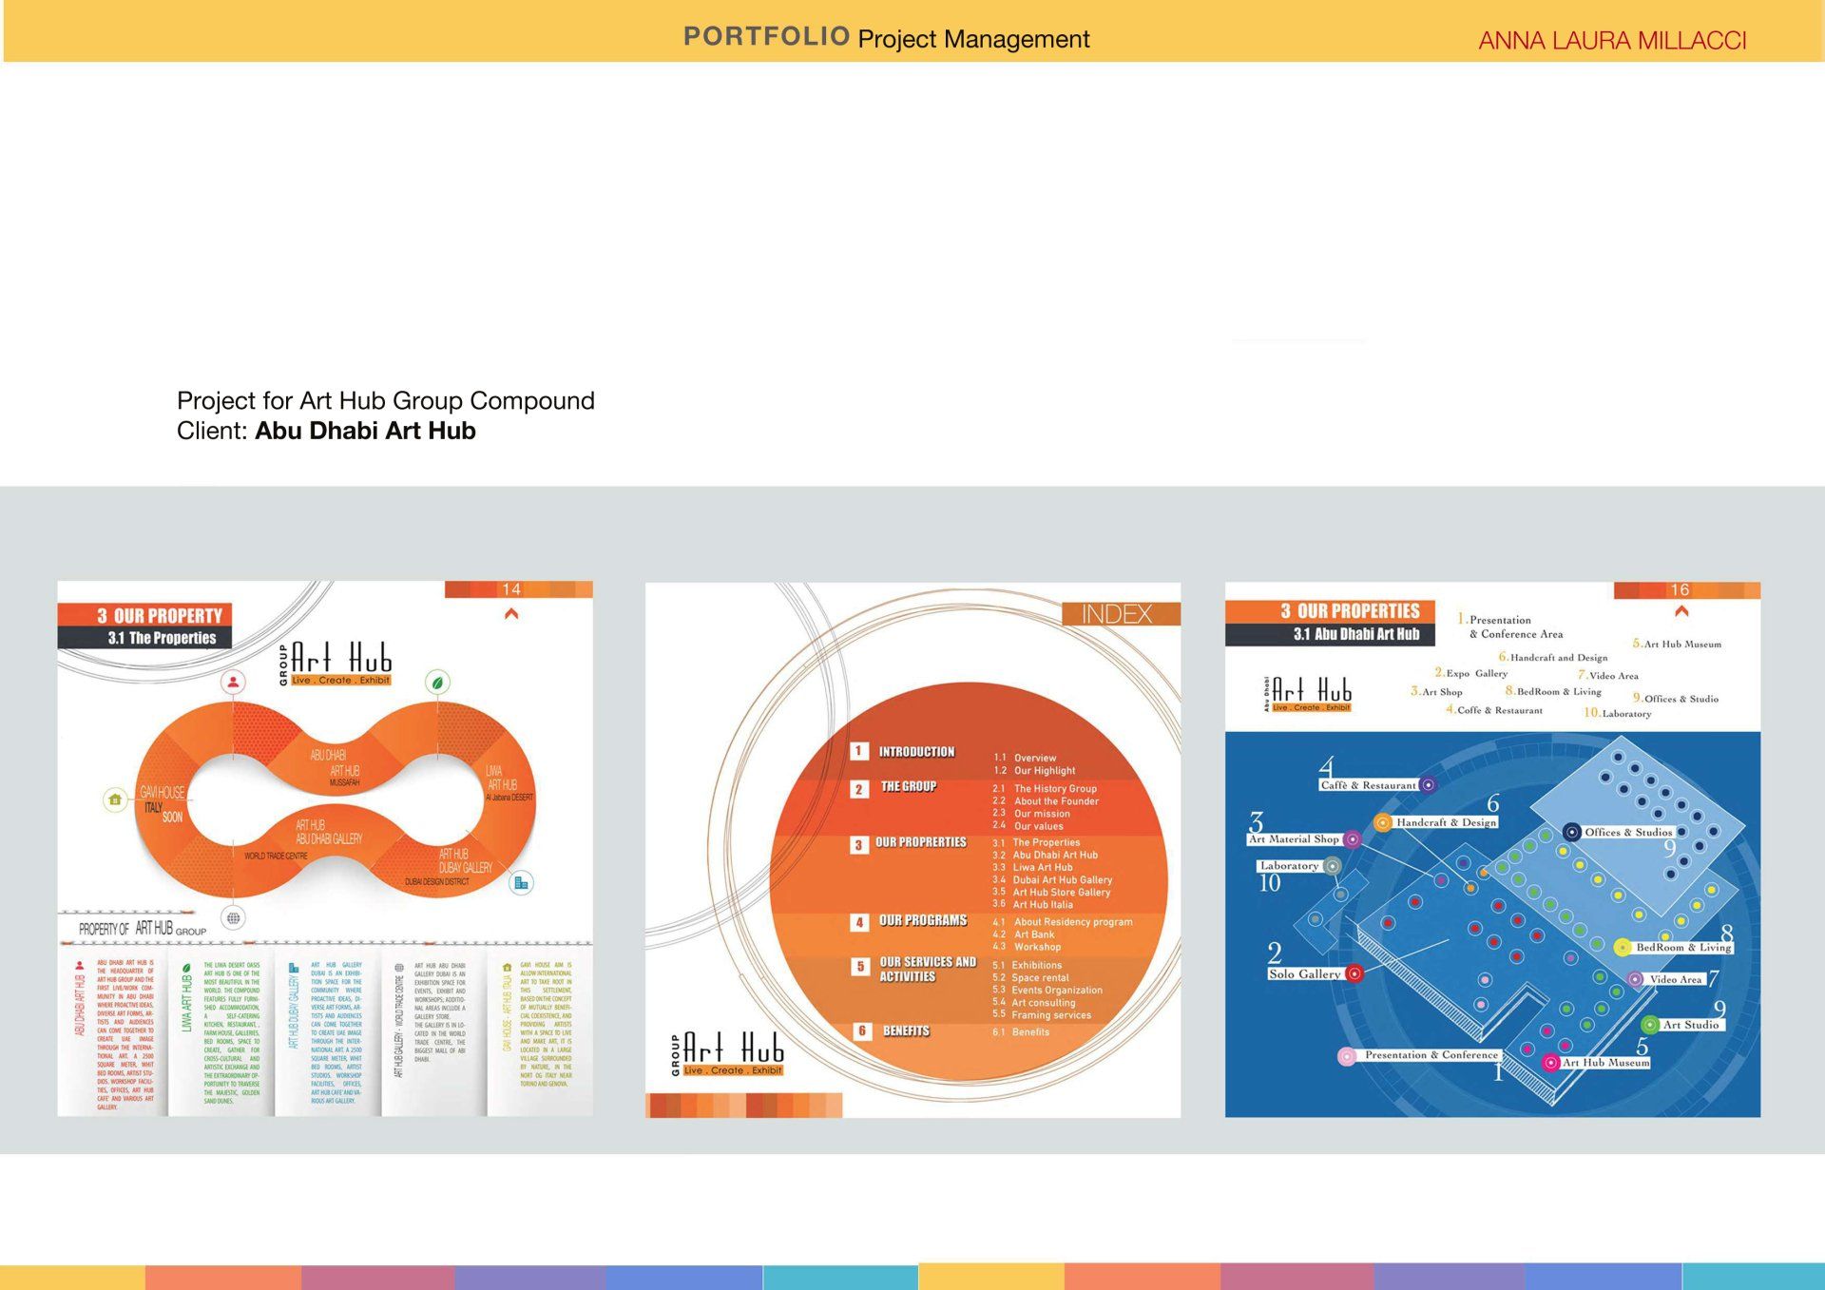
Task: Click legend entry '10. Laboratory'
Action: point(1617,713)
